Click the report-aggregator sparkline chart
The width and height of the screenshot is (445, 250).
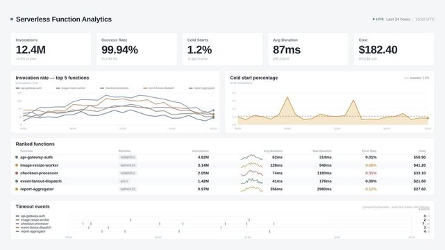pos(252,189)
